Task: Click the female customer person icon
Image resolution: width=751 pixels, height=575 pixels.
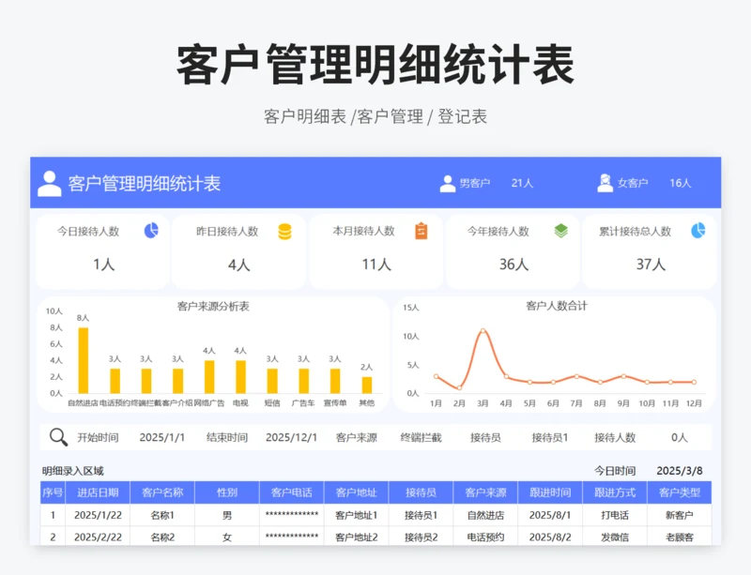Action: click(x=605, y=183)
